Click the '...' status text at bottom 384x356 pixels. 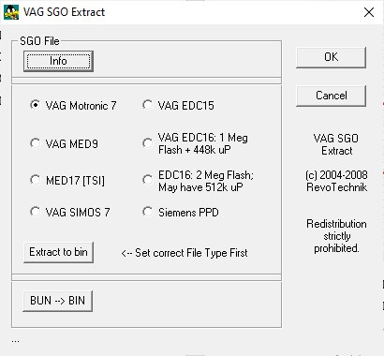pyautogui.click(x=15, y=341)
